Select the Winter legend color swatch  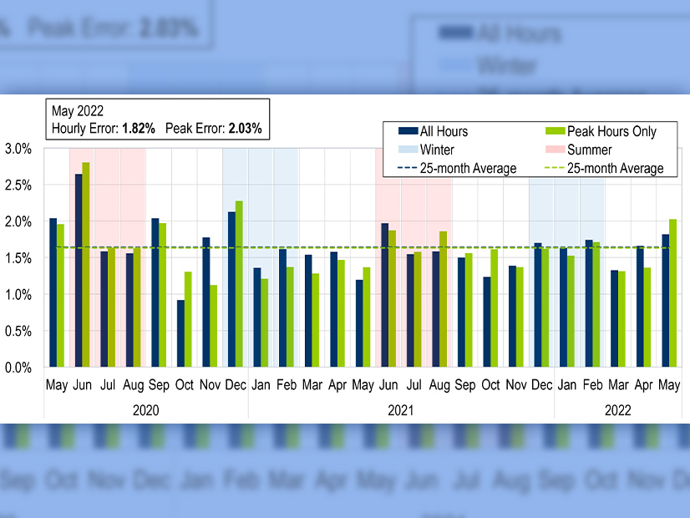[x=408, y=150]
